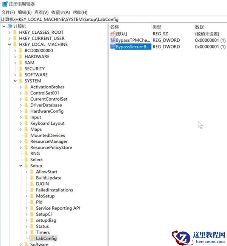Viewport: 227px width, 246px height.
Task: Expand HKEY_CLASSES_ROOT chevron
Action: point(9,33)
